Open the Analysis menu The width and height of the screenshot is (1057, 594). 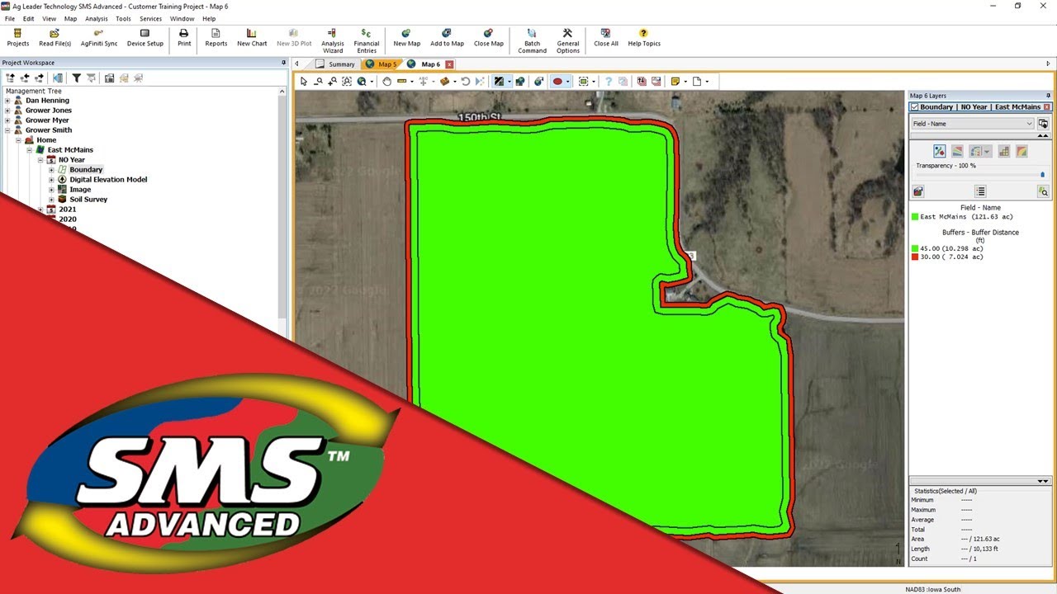click(x=97, y=18)
